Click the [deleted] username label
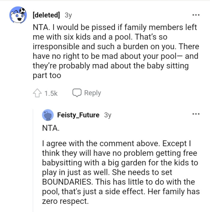This screenshot has width=210, height=212. [x=46, y=15]
